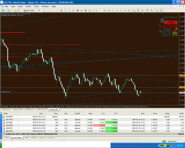Toggle the Terminal window toolbar icon
This screenshot has width=185, height=148.
[19, 10]
